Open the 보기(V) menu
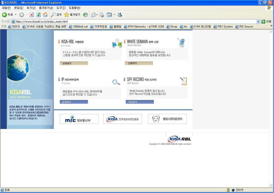This screenshot has width=274, height=193. [31, 8]
